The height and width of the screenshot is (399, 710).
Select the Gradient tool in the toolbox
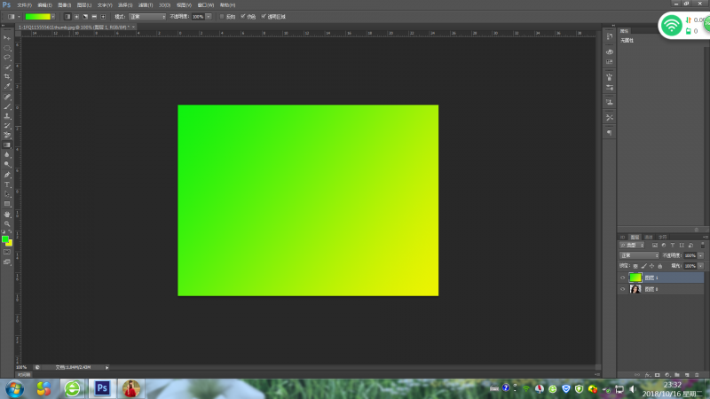(x=7, y=145)
